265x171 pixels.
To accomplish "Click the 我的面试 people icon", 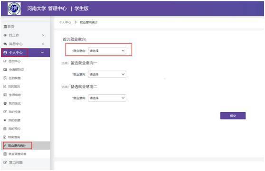I will tap(5, 103).
